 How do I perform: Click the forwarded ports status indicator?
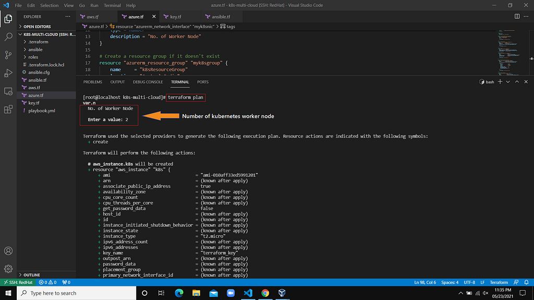tap(66, 282)
